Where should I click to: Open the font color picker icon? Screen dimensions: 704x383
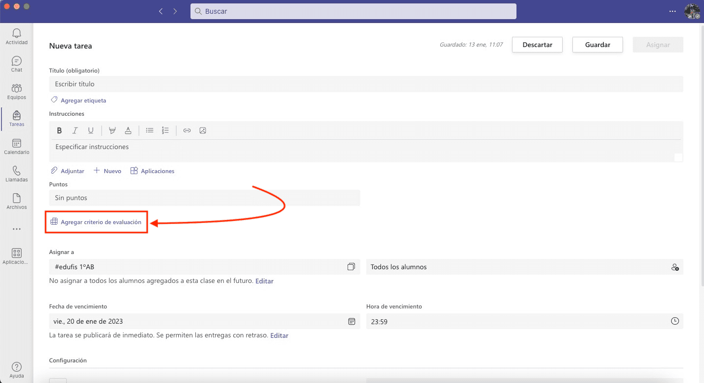(x=128, y=130)
